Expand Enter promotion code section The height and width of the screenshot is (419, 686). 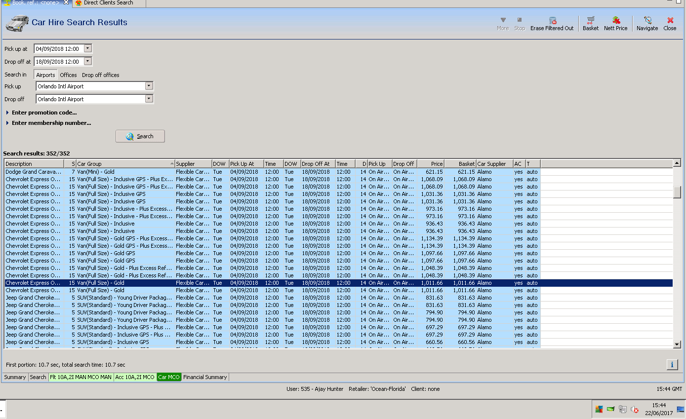pos(43,113)
